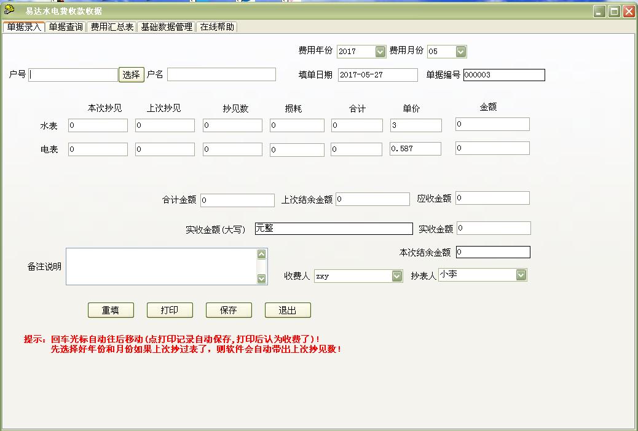Click the 选择 button next to 户号
Viewport: 638px width, 431px height.
131,74
